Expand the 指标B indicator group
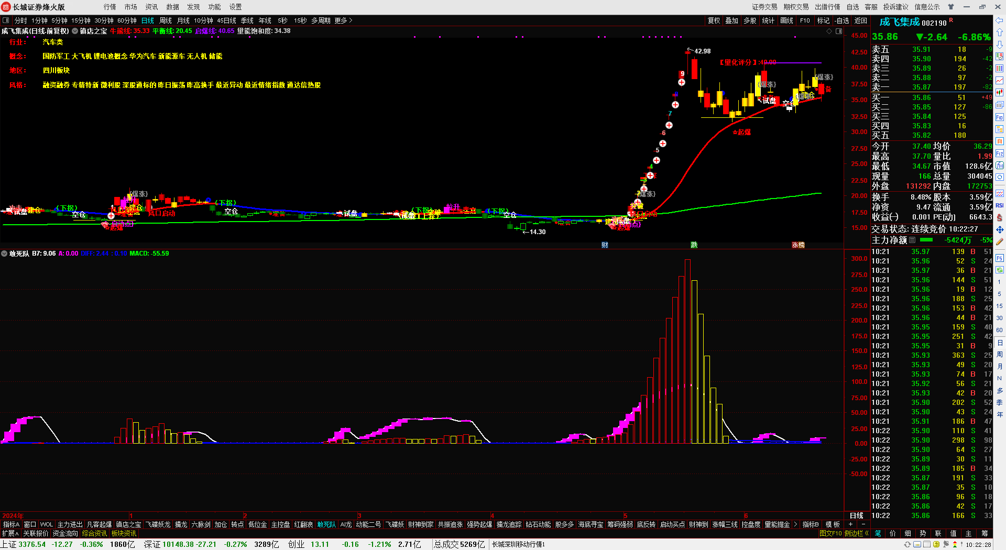Viewport: 1006px width, 550px height. pos(811,524)
